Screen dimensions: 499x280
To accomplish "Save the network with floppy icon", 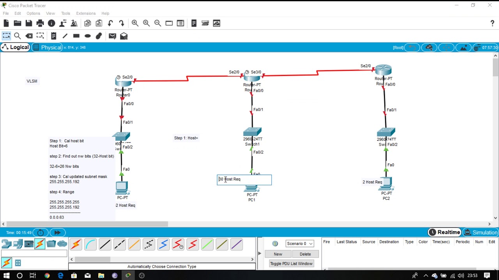I will 29,23.
